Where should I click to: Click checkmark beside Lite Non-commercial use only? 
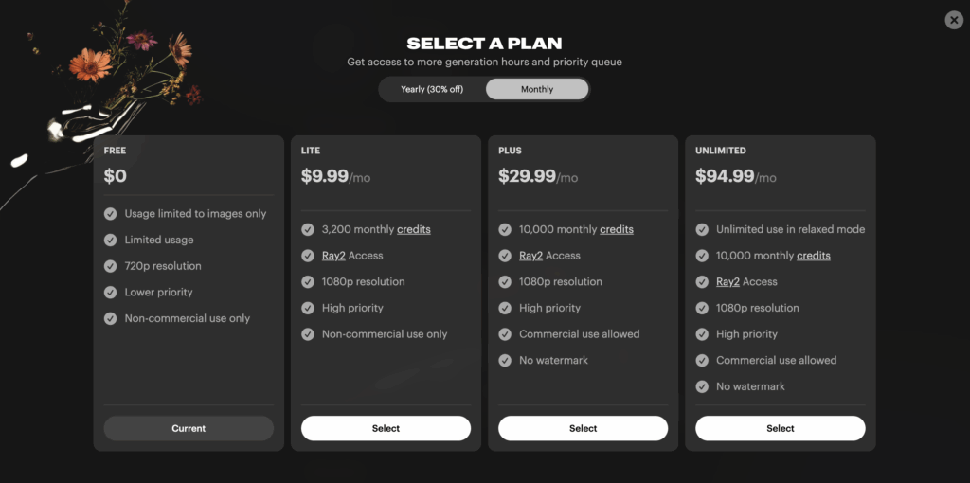click(x=308, y=334)
